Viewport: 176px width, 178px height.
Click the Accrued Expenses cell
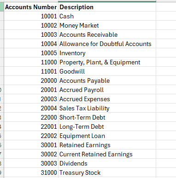tap(107, 99)
